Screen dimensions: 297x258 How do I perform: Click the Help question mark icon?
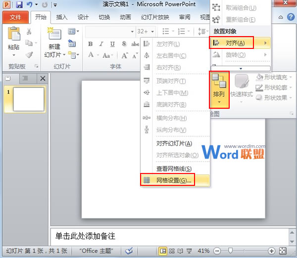291,17
